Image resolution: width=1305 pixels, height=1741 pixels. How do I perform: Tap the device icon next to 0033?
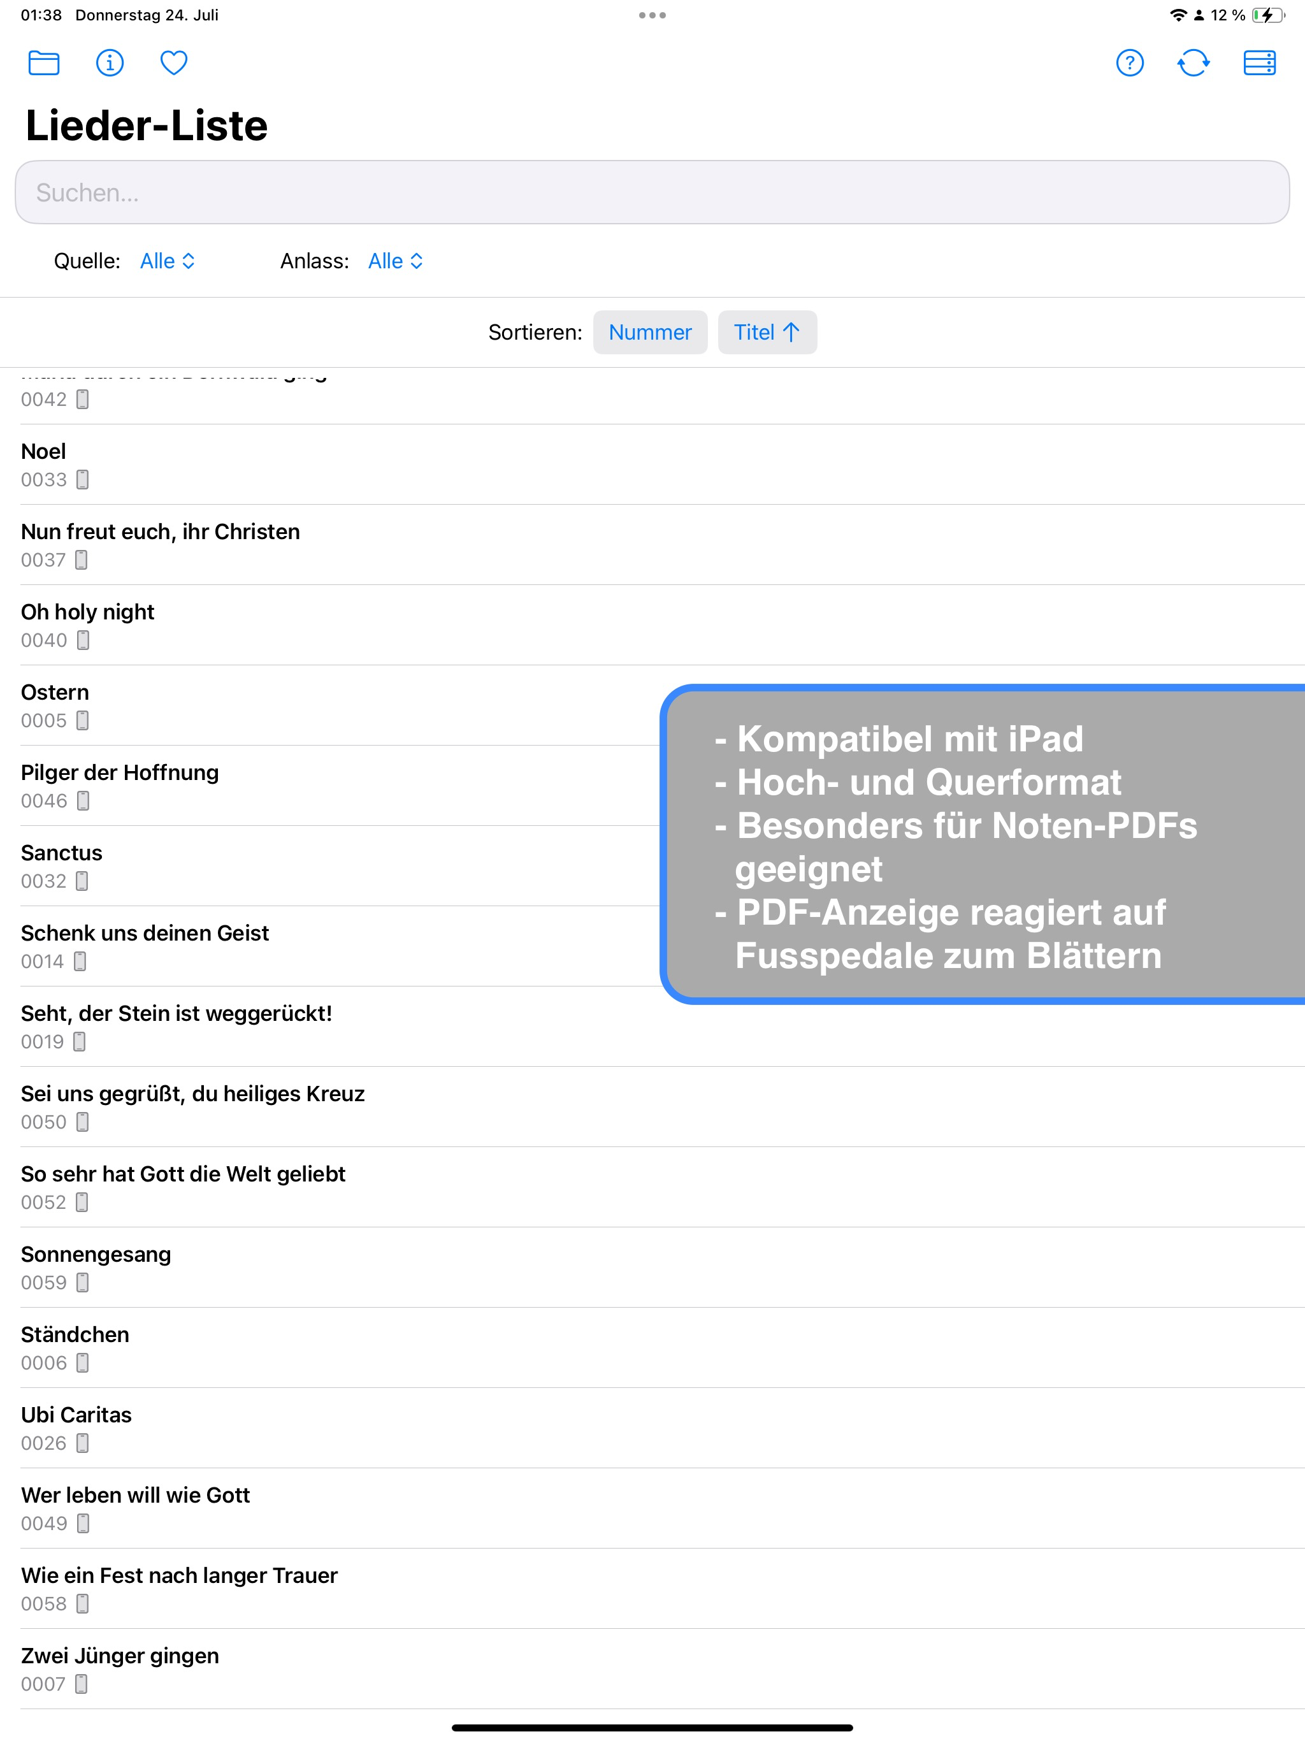[83, 479]
